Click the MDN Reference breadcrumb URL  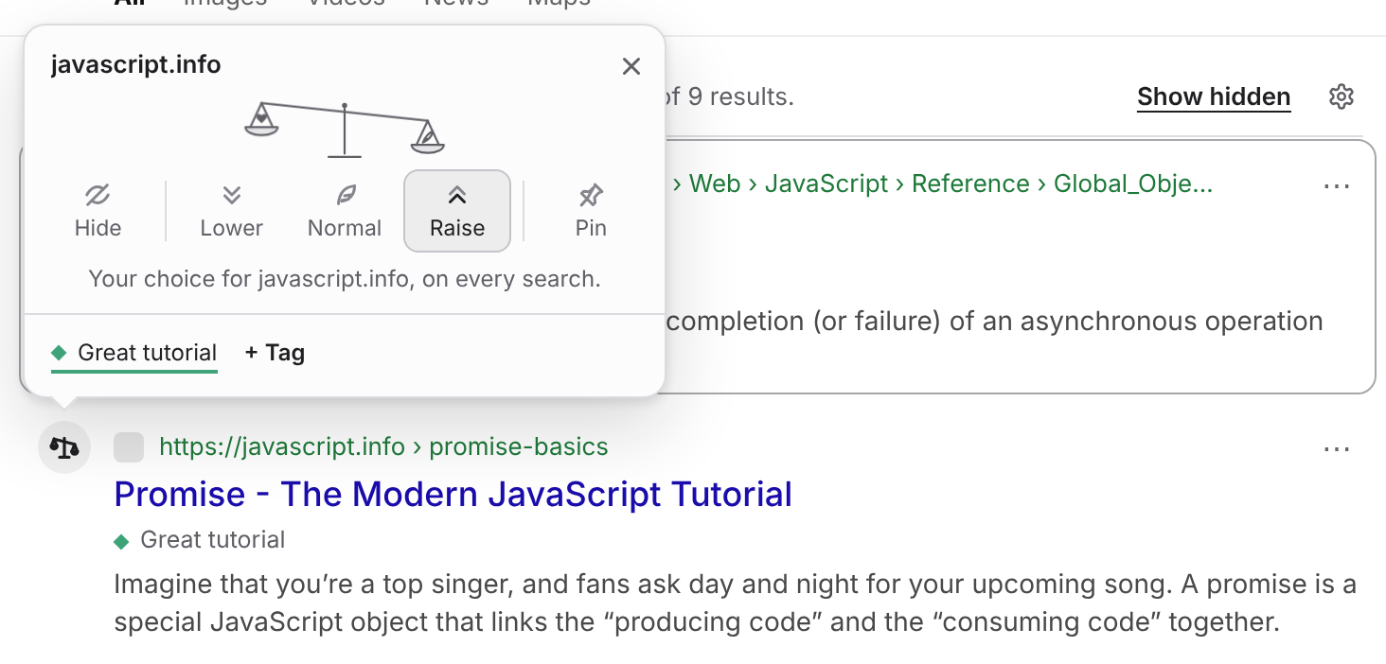click(941, 183)
